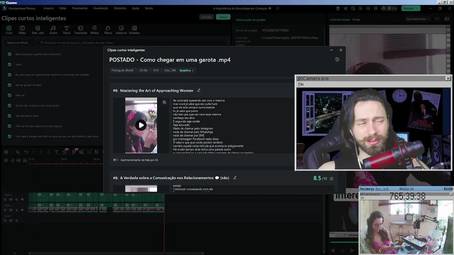Switch to the Linha do tempo tab
This screenshot has width=454, height=255.
pyautogui.click(x=340, y=19)
